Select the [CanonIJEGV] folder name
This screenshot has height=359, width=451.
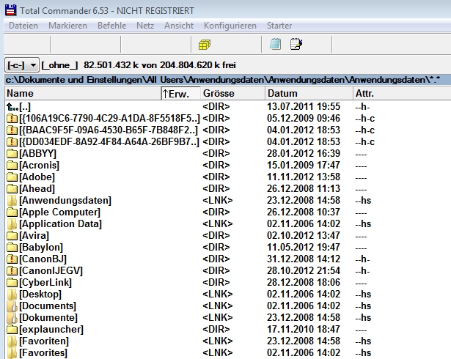point(51,271)
